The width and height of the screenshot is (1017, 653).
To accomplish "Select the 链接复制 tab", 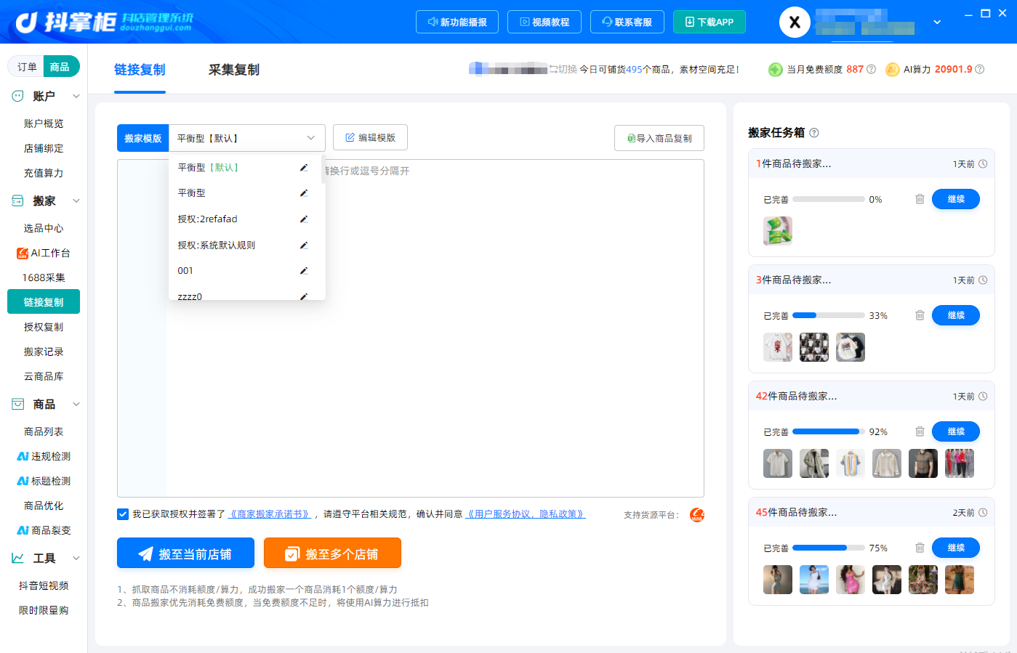I will [140, 70].
